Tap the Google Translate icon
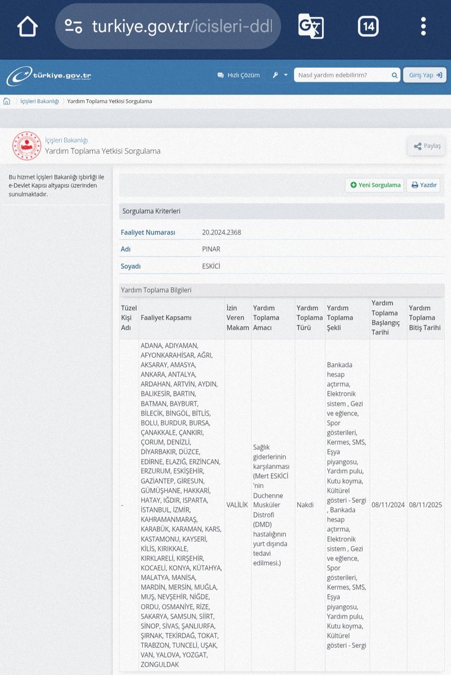451x675 pixels. (x=310, y=26)
